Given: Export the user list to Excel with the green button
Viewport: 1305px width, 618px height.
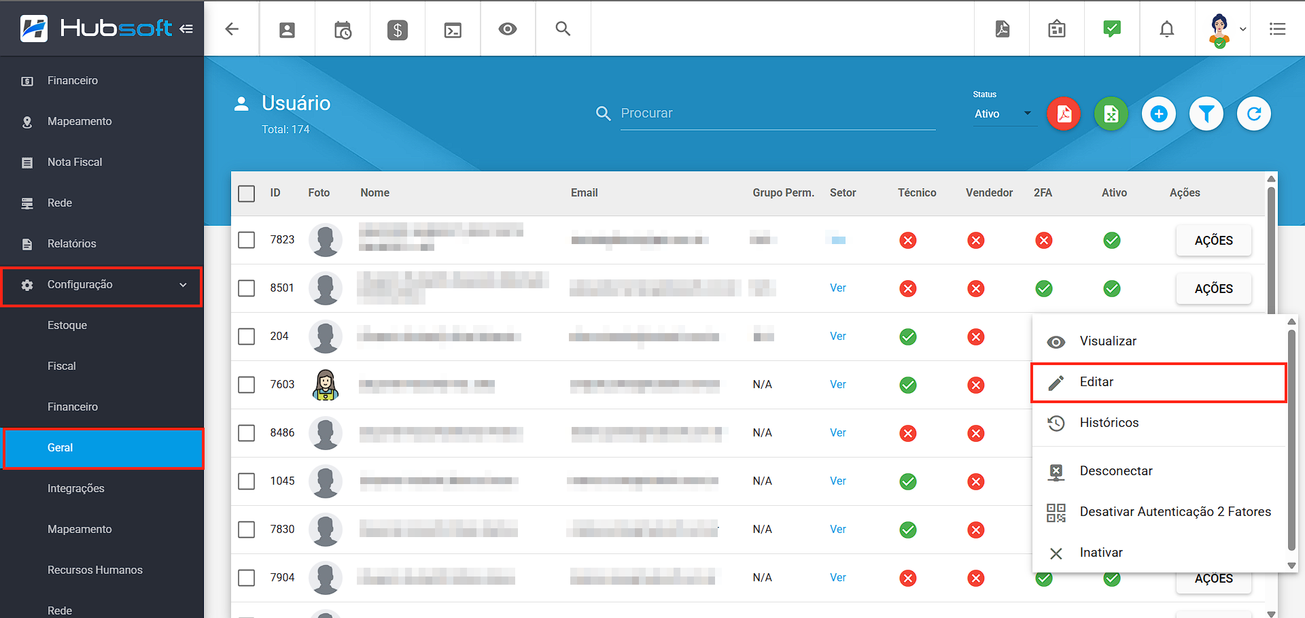Looking at the screenshot, I should click(x=1111, y=114).
